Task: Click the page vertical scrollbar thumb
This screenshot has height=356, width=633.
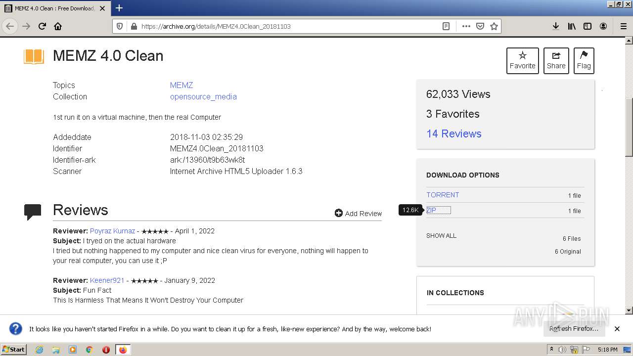Action: pyautogui.click(x=629, y=128)
